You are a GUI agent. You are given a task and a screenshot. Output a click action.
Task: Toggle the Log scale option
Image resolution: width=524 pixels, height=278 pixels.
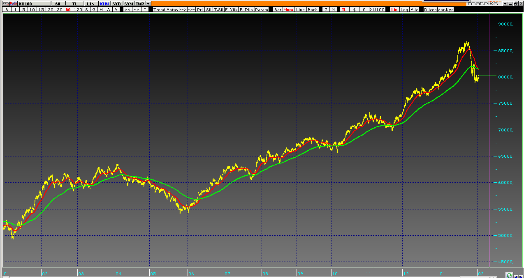[x=405, y=9]
